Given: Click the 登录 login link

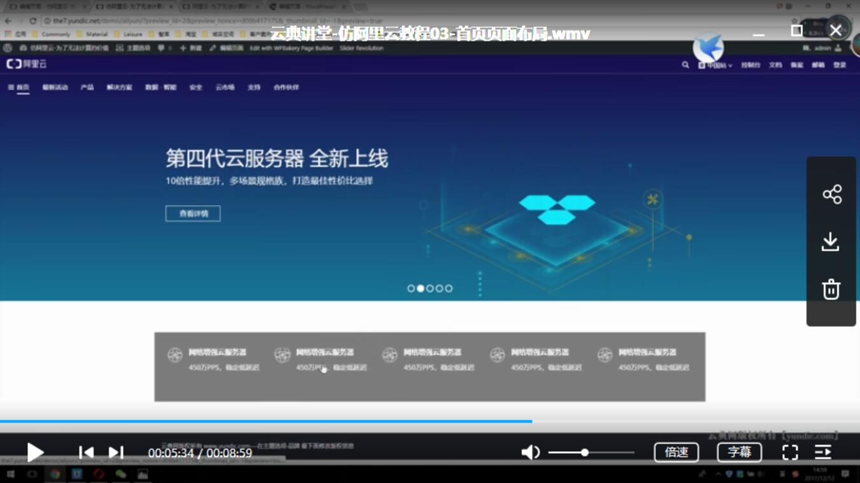Looking at the screenshot, I should (840, 65).
